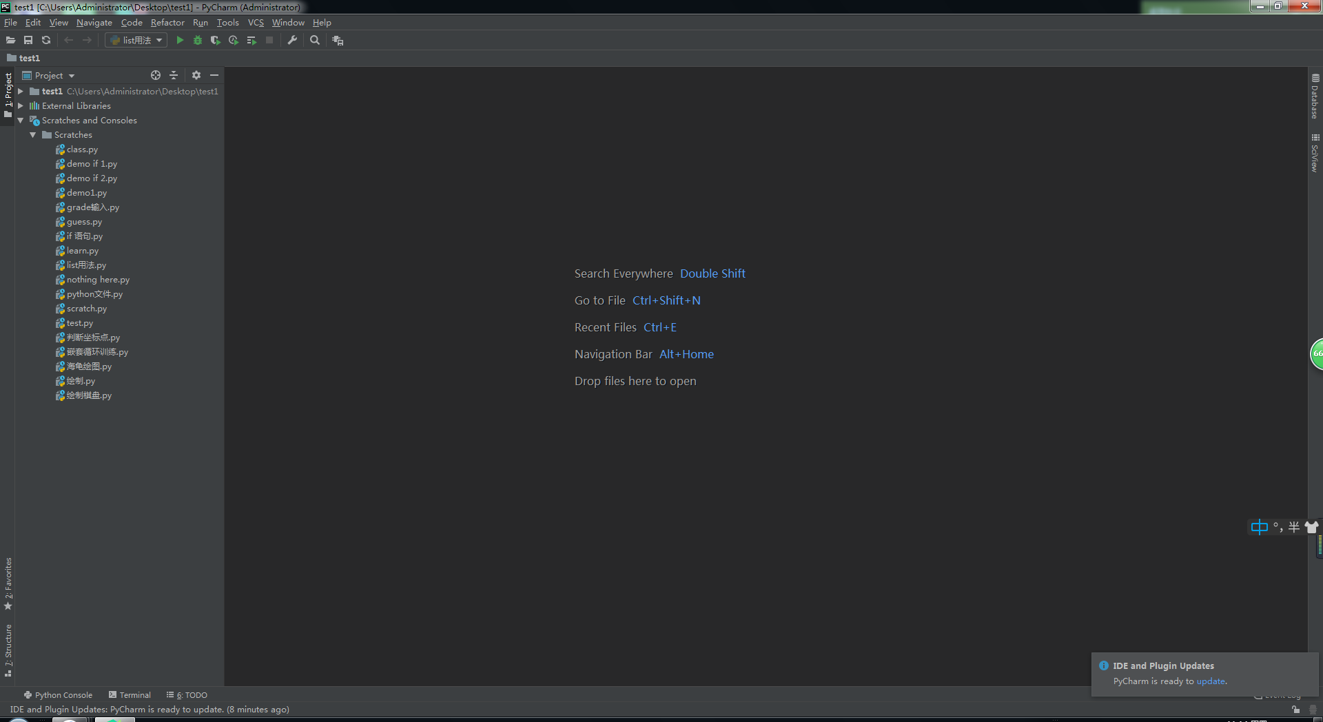The image size is (1323, 722).
Task: Click the IME half-width 半 indicator
Action: 1294,527
